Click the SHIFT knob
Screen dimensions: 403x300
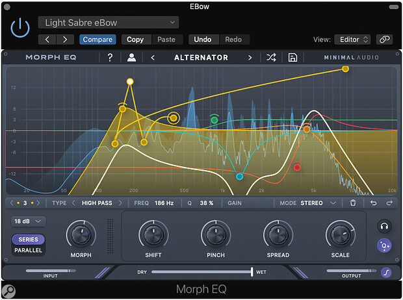coord(153,235)
